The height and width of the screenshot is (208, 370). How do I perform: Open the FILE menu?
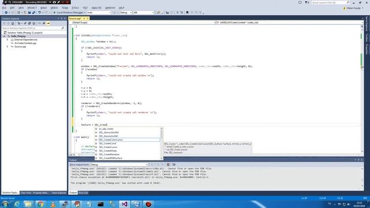pyautogui.click(x=4, y=8)
